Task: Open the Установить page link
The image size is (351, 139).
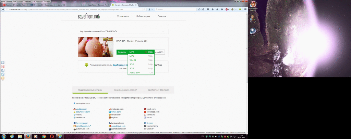Action: pyautogui.click(x=123, y=16)
